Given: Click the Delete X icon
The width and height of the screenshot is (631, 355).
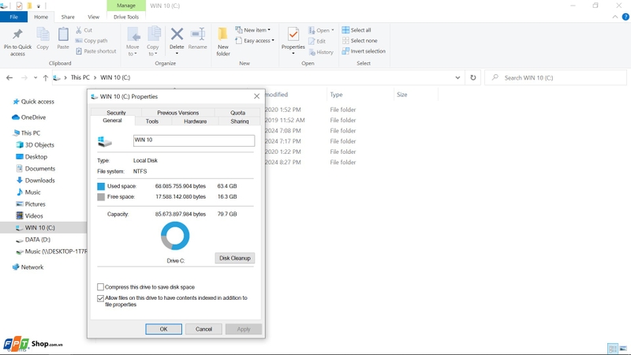Looking at the screenshot, I should pos(177,35).
